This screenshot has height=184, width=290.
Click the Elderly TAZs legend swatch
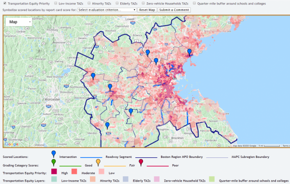[126, 179]
